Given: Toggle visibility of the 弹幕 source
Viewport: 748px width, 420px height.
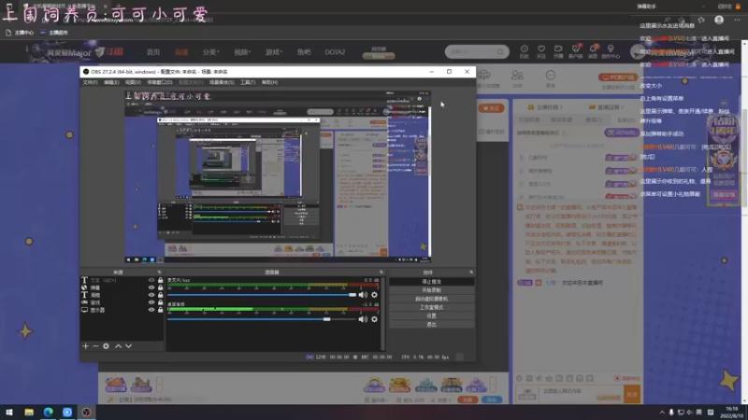Looking at the screenshot, I should (151, 287).
